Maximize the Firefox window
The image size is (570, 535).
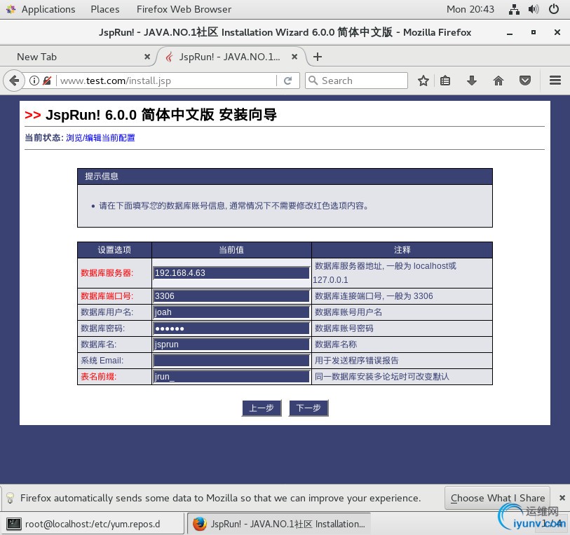(534, 32)
